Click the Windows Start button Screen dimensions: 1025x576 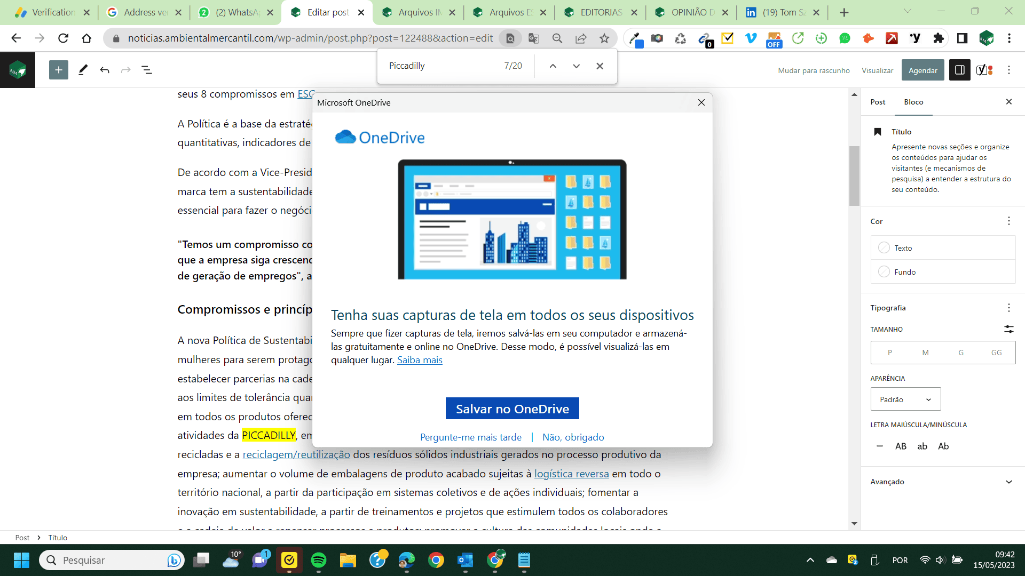click(21, 560)
